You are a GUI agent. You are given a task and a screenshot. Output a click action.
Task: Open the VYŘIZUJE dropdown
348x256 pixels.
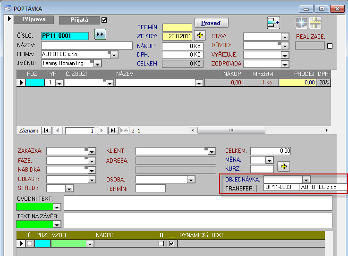pyautogui.click(x=285, y=55)
